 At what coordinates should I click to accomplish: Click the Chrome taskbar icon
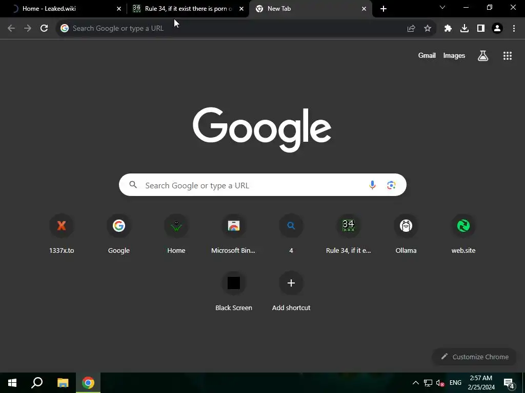(x=88, y=383)
